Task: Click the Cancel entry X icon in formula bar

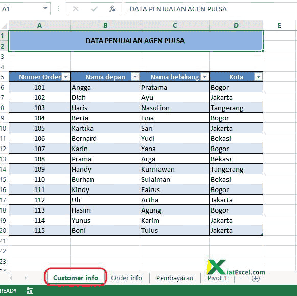Action: point(76,9)
